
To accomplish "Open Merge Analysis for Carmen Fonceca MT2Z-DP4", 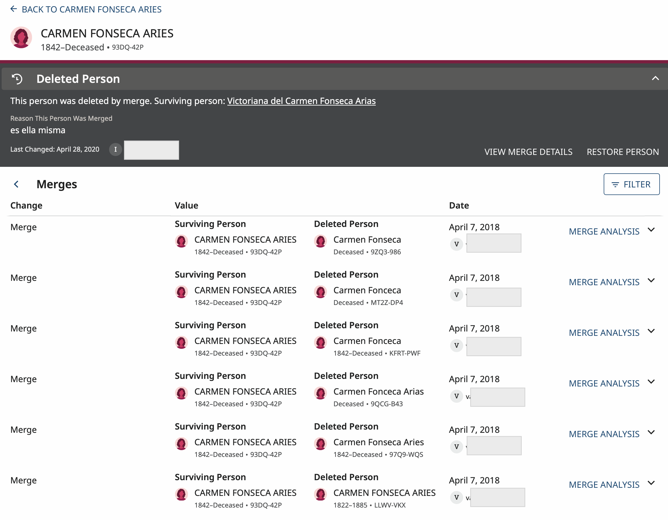I will [604, 282].
